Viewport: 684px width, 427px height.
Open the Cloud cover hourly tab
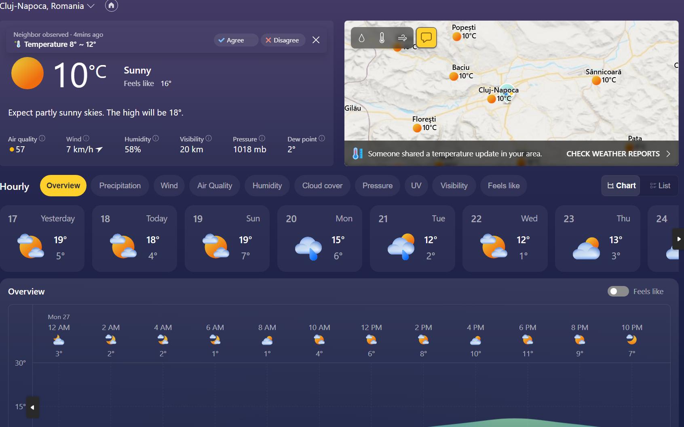[x=322, y=186]
